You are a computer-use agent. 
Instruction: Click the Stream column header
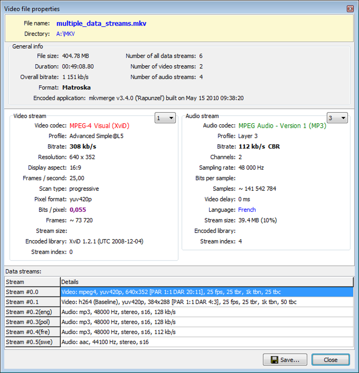click(x=33, y=282)
